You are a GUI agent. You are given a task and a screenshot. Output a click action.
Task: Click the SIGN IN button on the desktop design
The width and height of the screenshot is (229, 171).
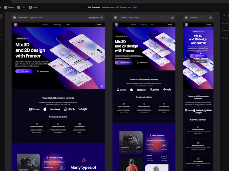[99, 25]
